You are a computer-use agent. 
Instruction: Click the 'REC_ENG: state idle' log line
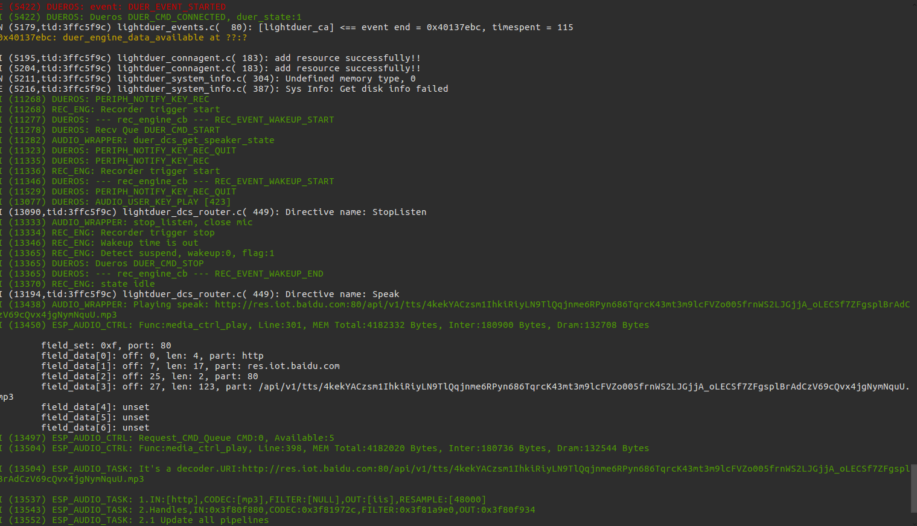pyautogui.click(x=77, y=284)
